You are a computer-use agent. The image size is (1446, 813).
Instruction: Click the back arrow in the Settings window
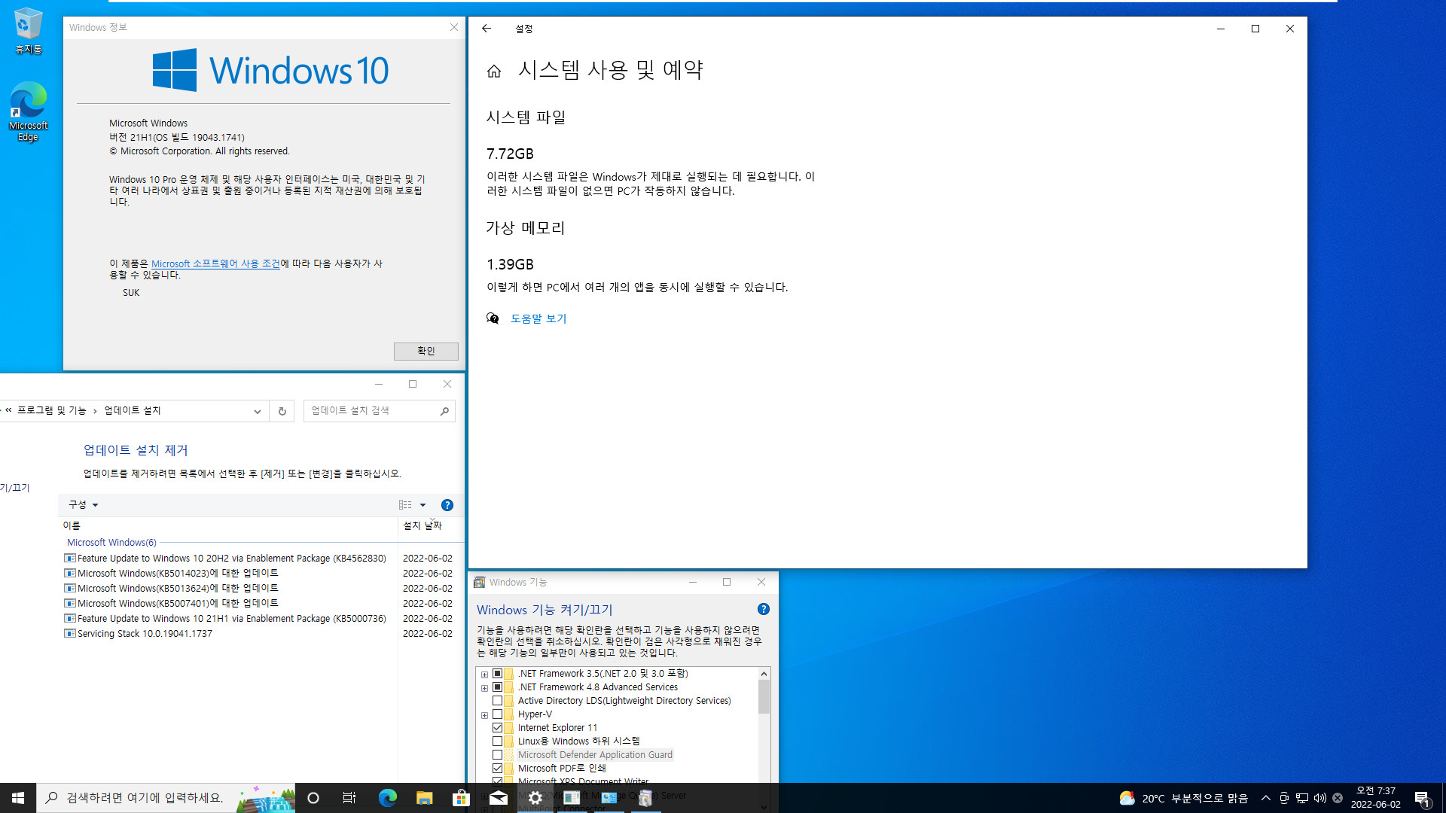coord(487,29)
